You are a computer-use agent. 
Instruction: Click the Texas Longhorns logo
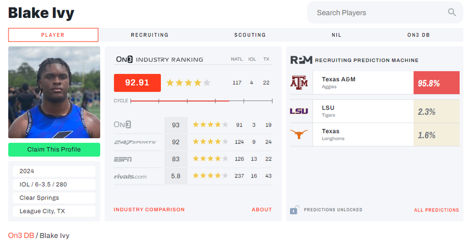pos(299,134)
